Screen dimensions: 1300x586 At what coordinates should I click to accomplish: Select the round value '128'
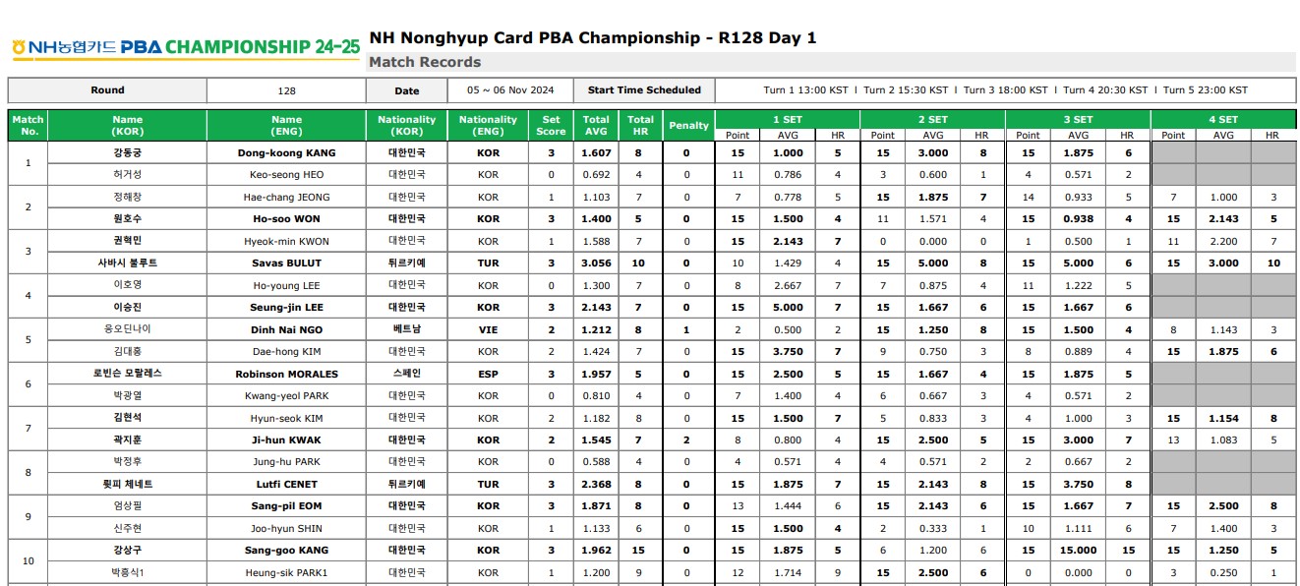click(x=286, y=90)
